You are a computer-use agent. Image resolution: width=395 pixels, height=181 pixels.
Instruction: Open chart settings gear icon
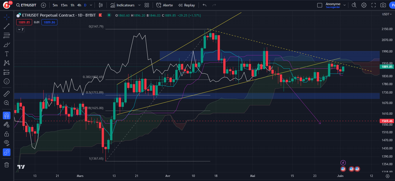[364, 5]
